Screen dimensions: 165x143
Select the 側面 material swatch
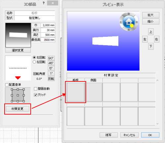93,92
